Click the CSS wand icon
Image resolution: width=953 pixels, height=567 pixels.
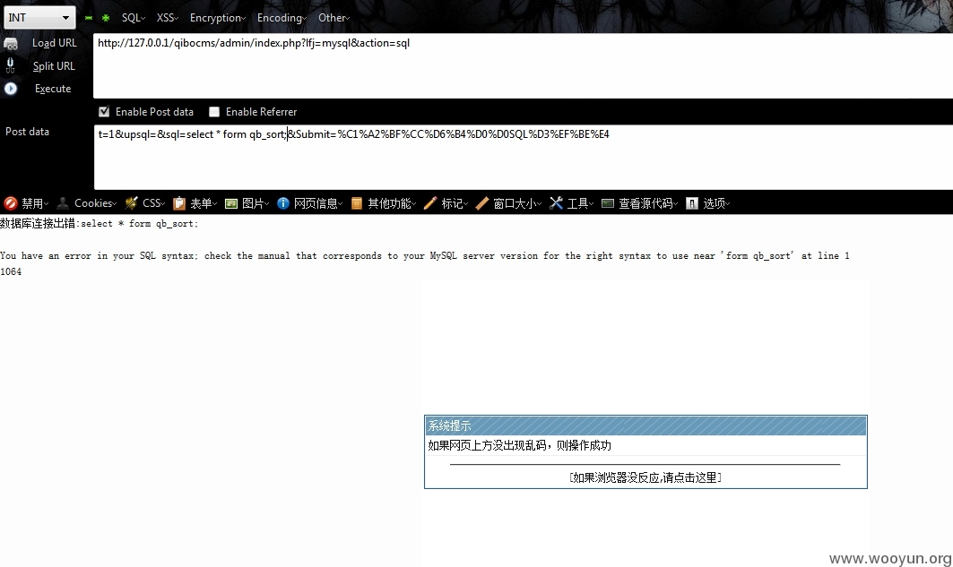point(131,203)
